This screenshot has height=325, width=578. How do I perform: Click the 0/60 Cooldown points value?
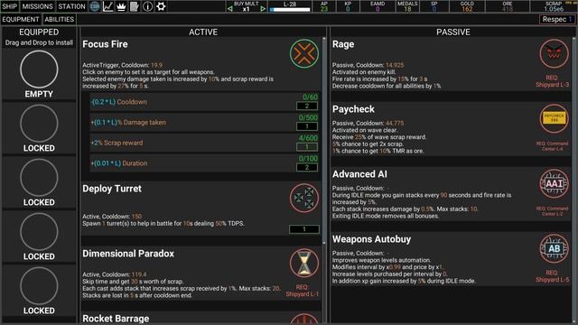click(310, 97)
